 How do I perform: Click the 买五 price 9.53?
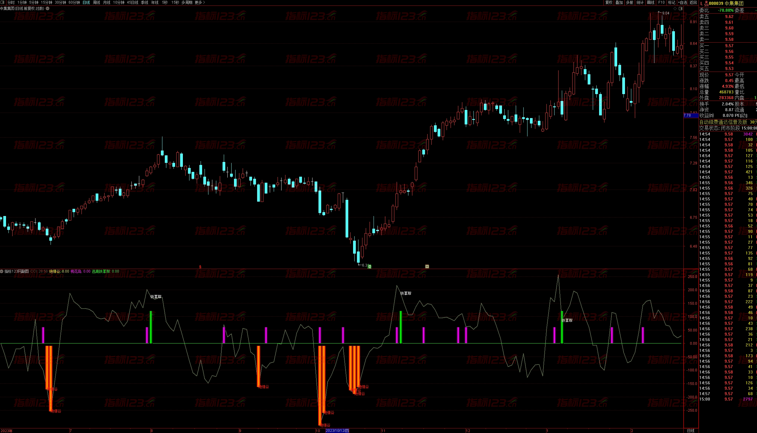(729, 69)
